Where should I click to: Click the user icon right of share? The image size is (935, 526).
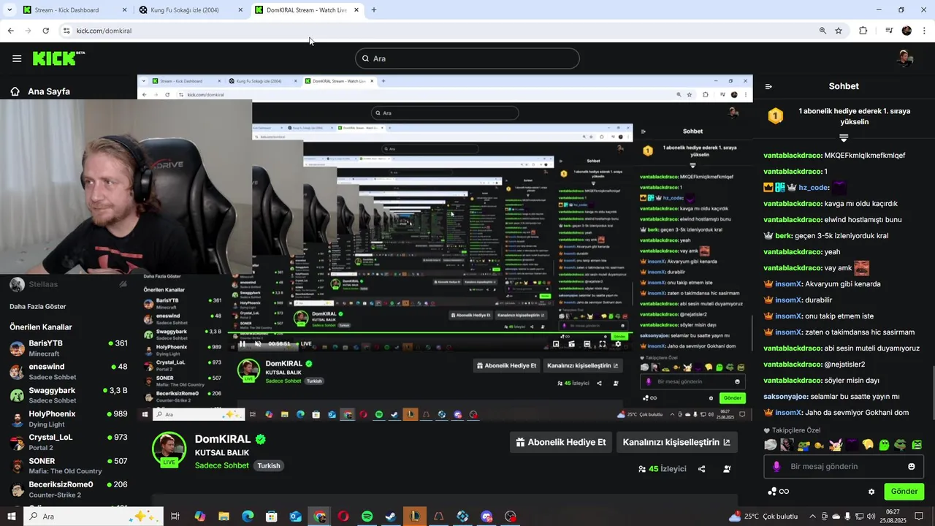pyautogui.click(x=727, y=469)
